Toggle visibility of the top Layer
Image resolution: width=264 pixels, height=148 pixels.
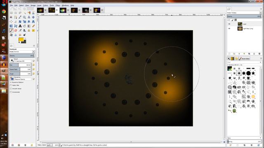229,24
